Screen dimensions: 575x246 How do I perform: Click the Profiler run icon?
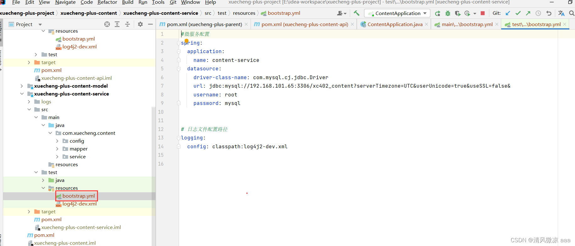pyautogui.click(x=467, y=13)
